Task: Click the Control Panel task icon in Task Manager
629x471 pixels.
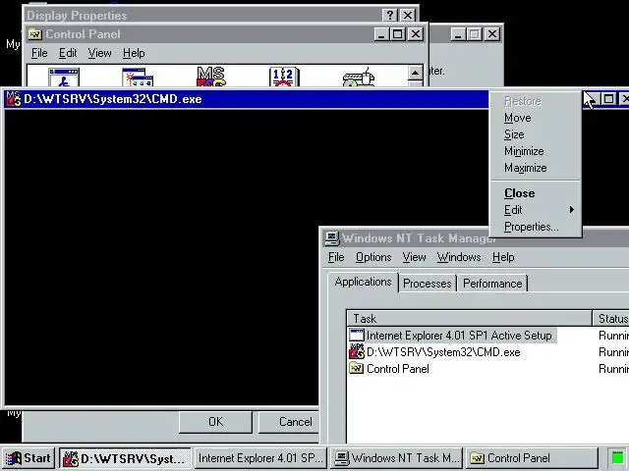Action: click(356, 368)
